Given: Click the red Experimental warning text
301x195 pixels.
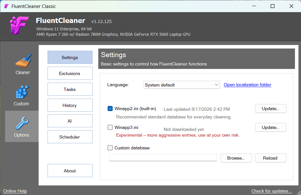Looking at the screenshot, I should click(x=178, y=135).
